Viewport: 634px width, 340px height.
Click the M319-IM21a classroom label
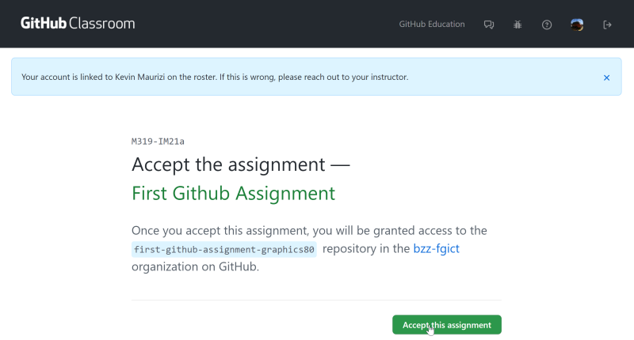click(x=158, y=142)
